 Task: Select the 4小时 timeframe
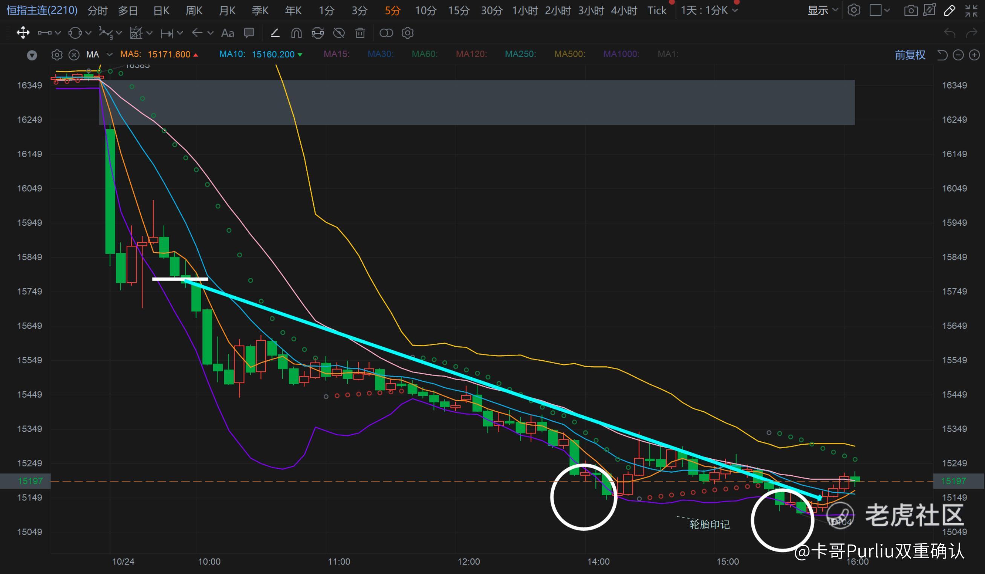point(624,11)
